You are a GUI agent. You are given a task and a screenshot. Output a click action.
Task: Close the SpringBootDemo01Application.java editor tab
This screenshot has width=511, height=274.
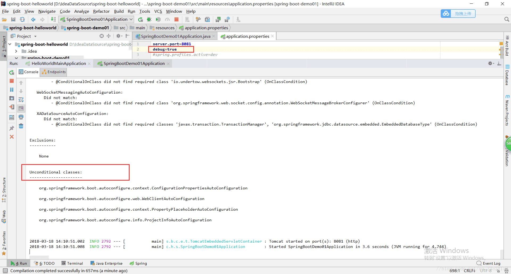[x=214, y=36]
